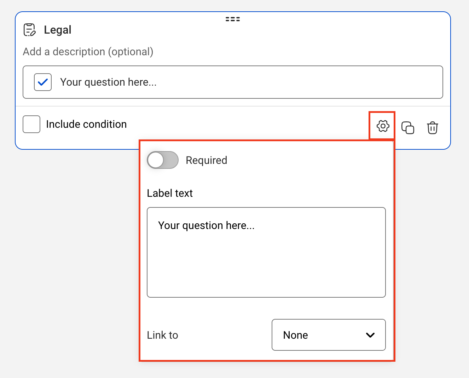
Task: Click the Legal title to edit it
Action: (x=58, y=30)
